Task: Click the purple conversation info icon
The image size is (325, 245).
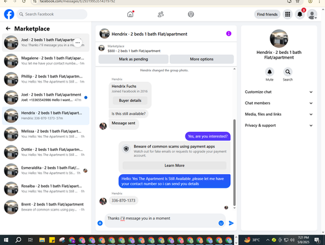Action: click(229, 34)
